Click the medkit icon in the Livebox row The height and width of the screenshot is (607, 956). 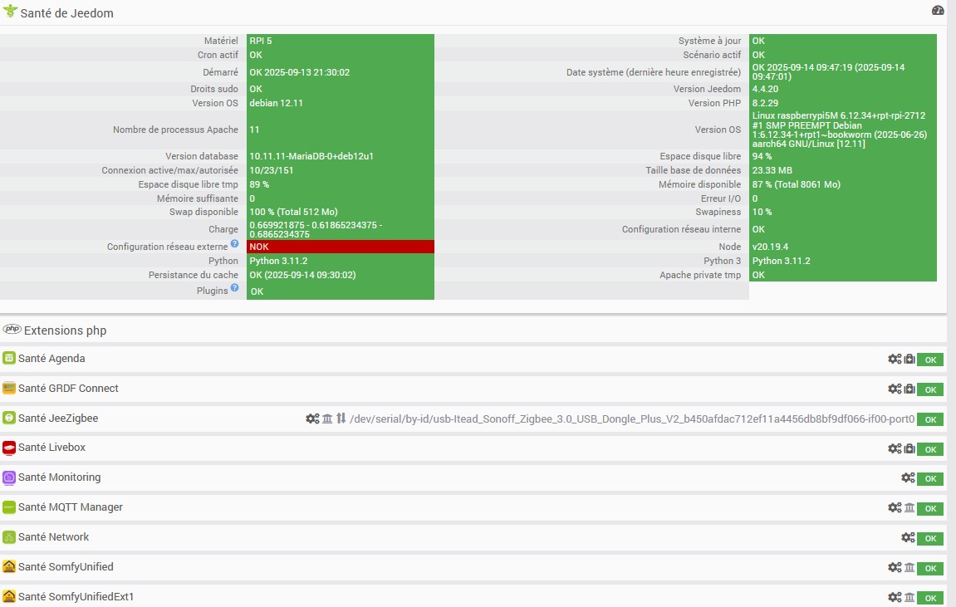click(x=909, y=448)
